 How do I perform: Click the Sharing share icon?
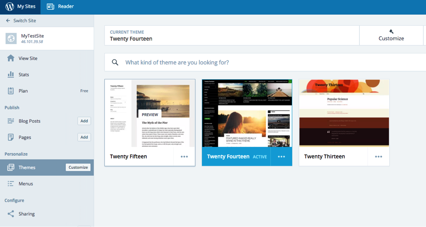[10, 214]
